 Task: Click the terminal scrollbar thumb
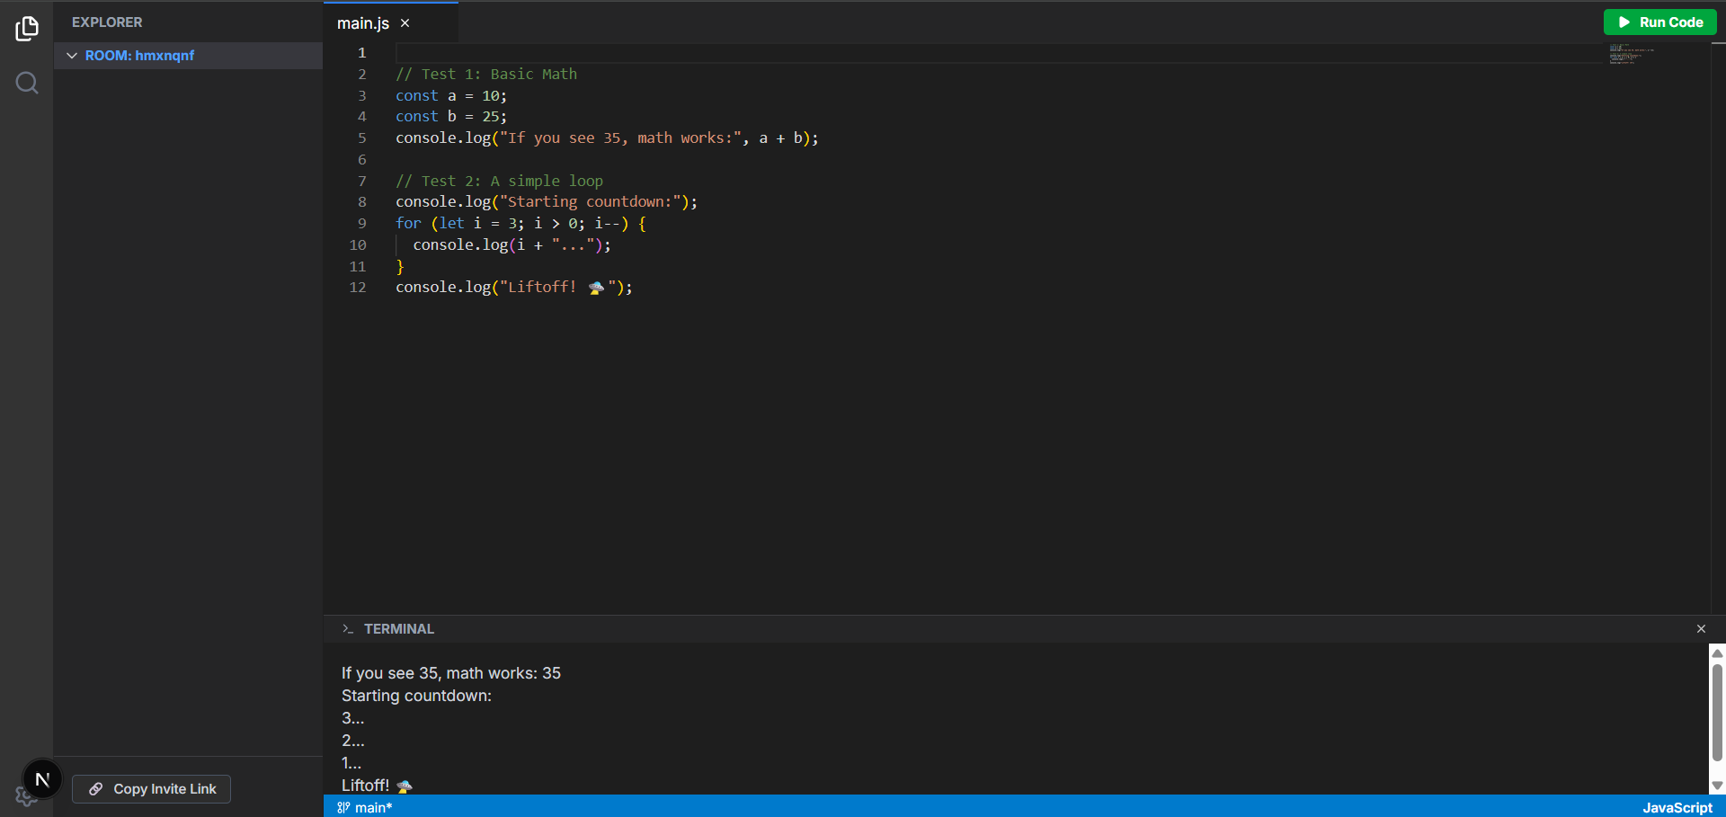pyautogui.click(x=1717, y=712)
